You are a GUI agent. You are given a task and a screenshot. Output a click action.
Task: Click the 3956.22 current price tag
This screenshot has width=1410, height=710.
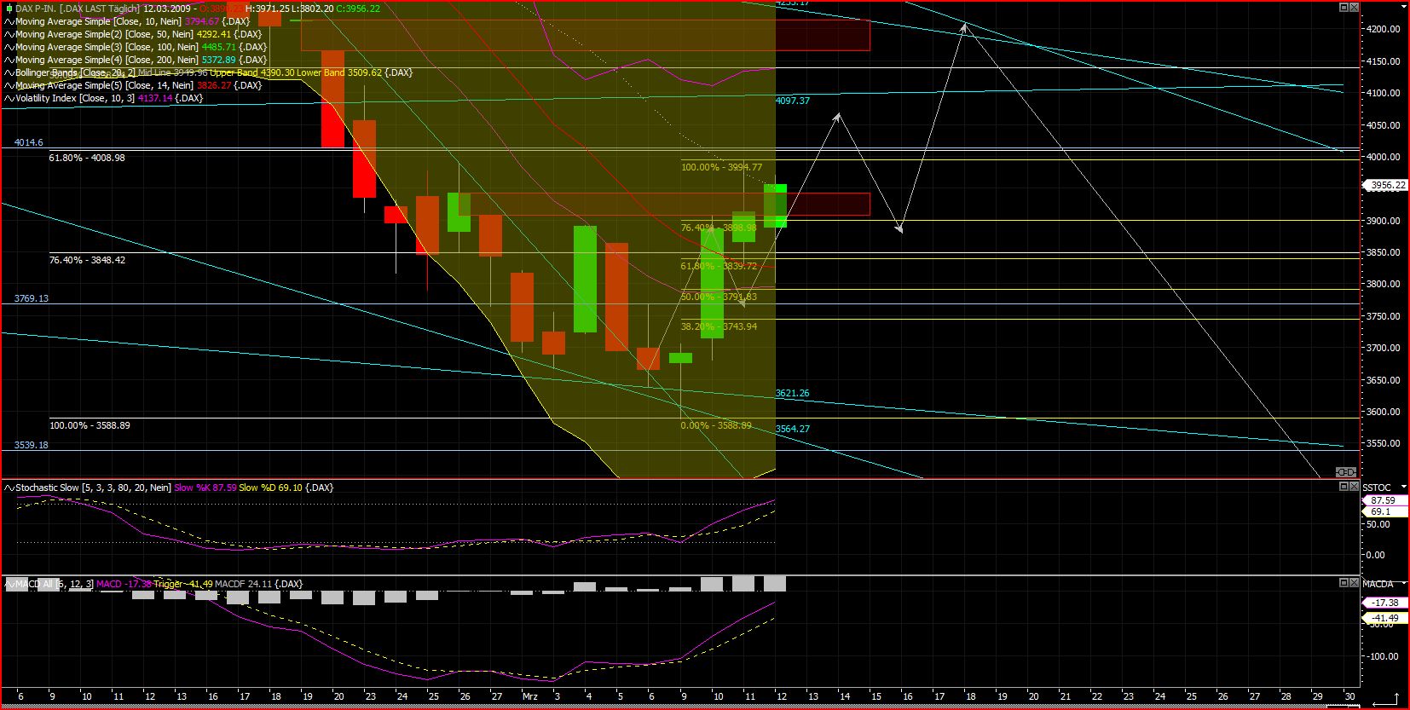[x=1386, y=185]
